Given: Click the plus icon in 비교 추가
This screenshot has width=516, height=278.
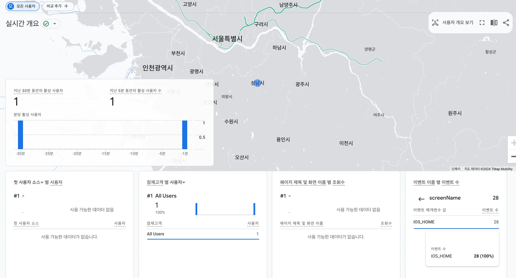Looking at the screenshot, I should 66,6.
